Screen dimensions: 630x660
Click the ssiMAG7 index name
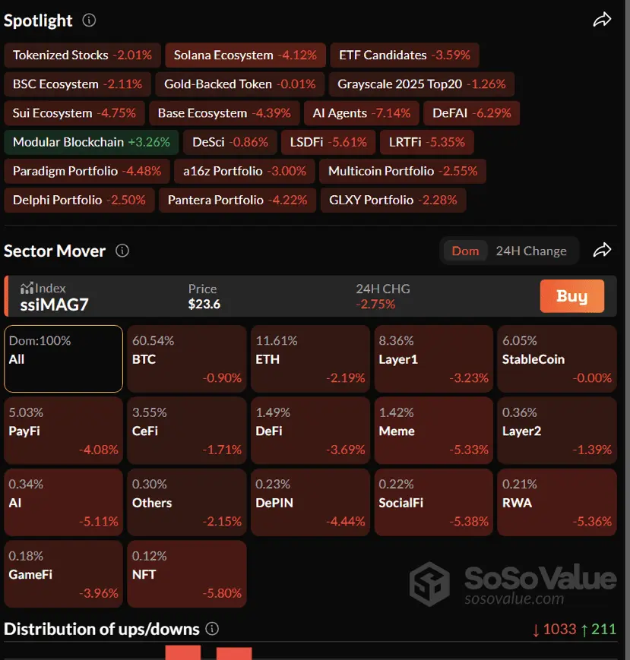[x=52, y=306]
